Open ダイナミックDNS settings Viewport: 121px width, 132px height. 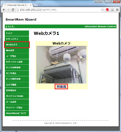(17, 96)
